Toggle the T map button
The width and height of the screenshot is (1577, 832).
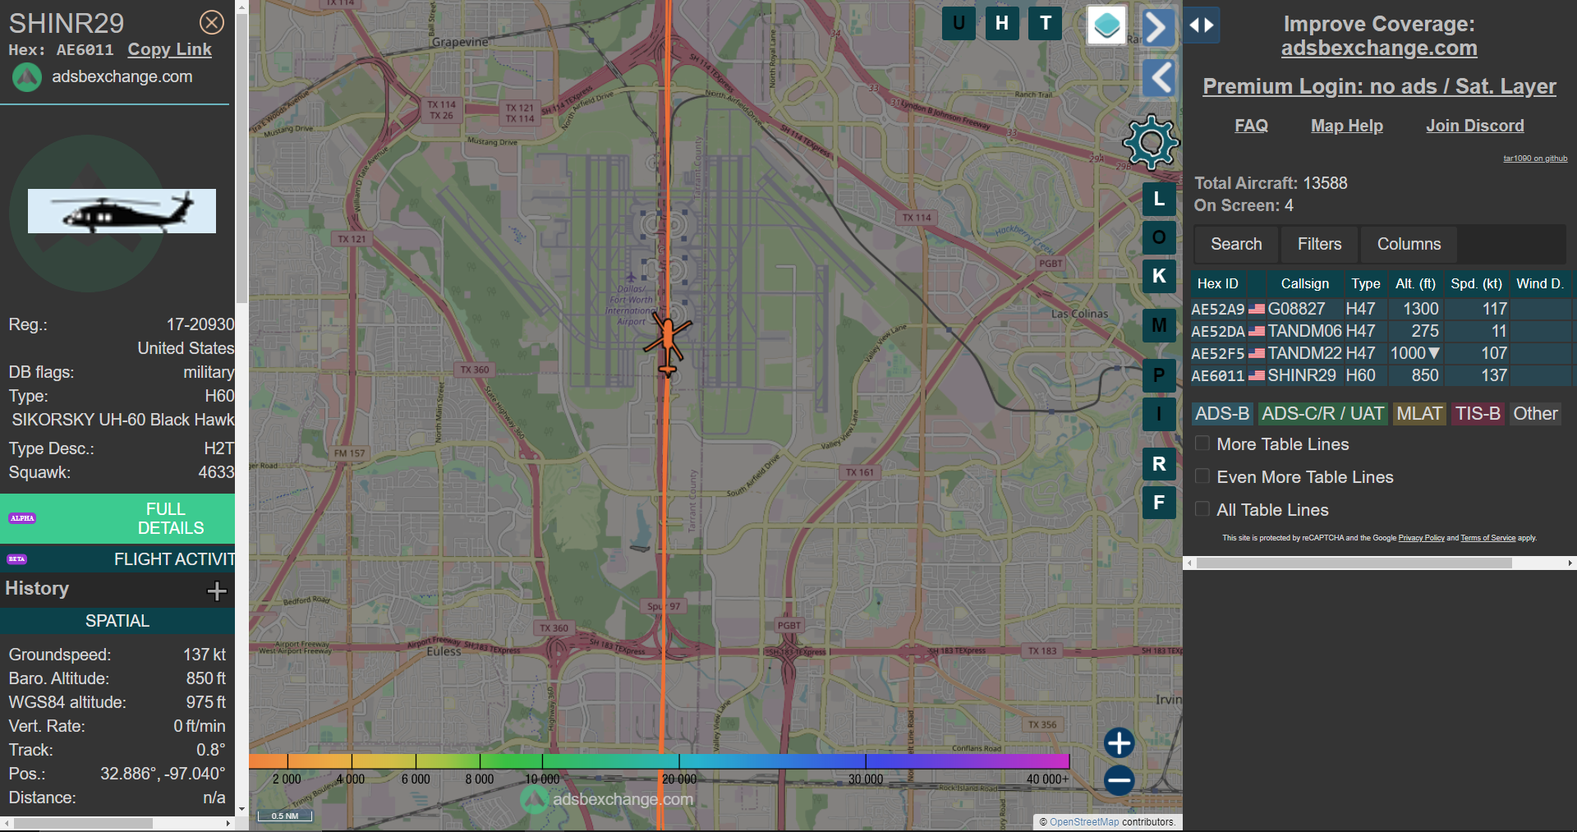point(1046,23)
